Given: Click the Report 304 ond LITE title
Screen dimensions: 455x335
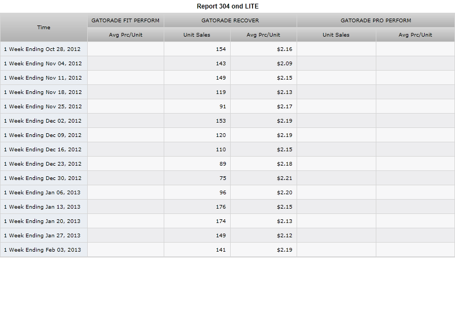Looking at the screenshot, I should 227,6.
